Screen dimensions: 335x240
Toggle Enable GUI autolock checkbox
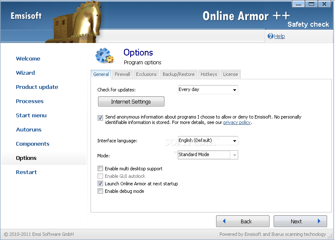(x=100, y=176)
